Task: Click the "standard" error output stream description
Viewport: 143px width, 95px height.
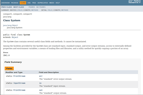Action: click(55, 79)
